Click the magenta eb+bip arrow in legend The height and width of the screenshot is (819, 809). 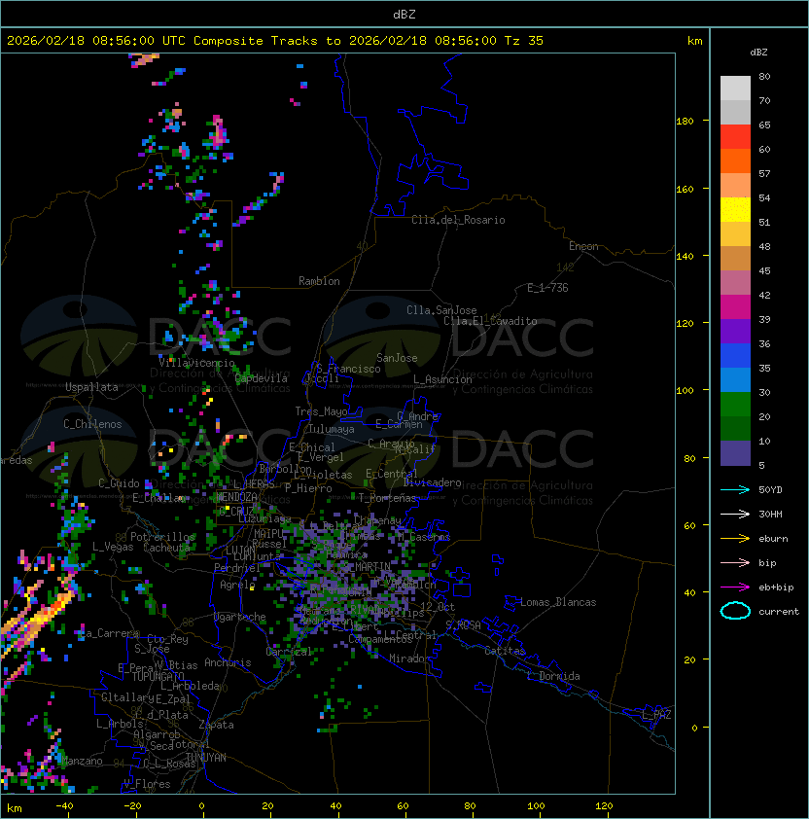tap(735, 588)
